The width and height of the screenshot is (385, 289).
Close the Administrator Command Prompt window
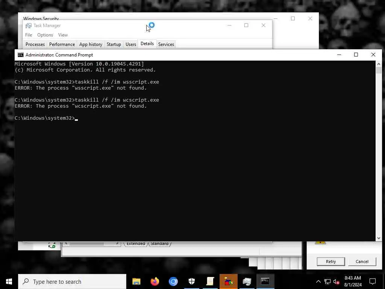point(373,55)
